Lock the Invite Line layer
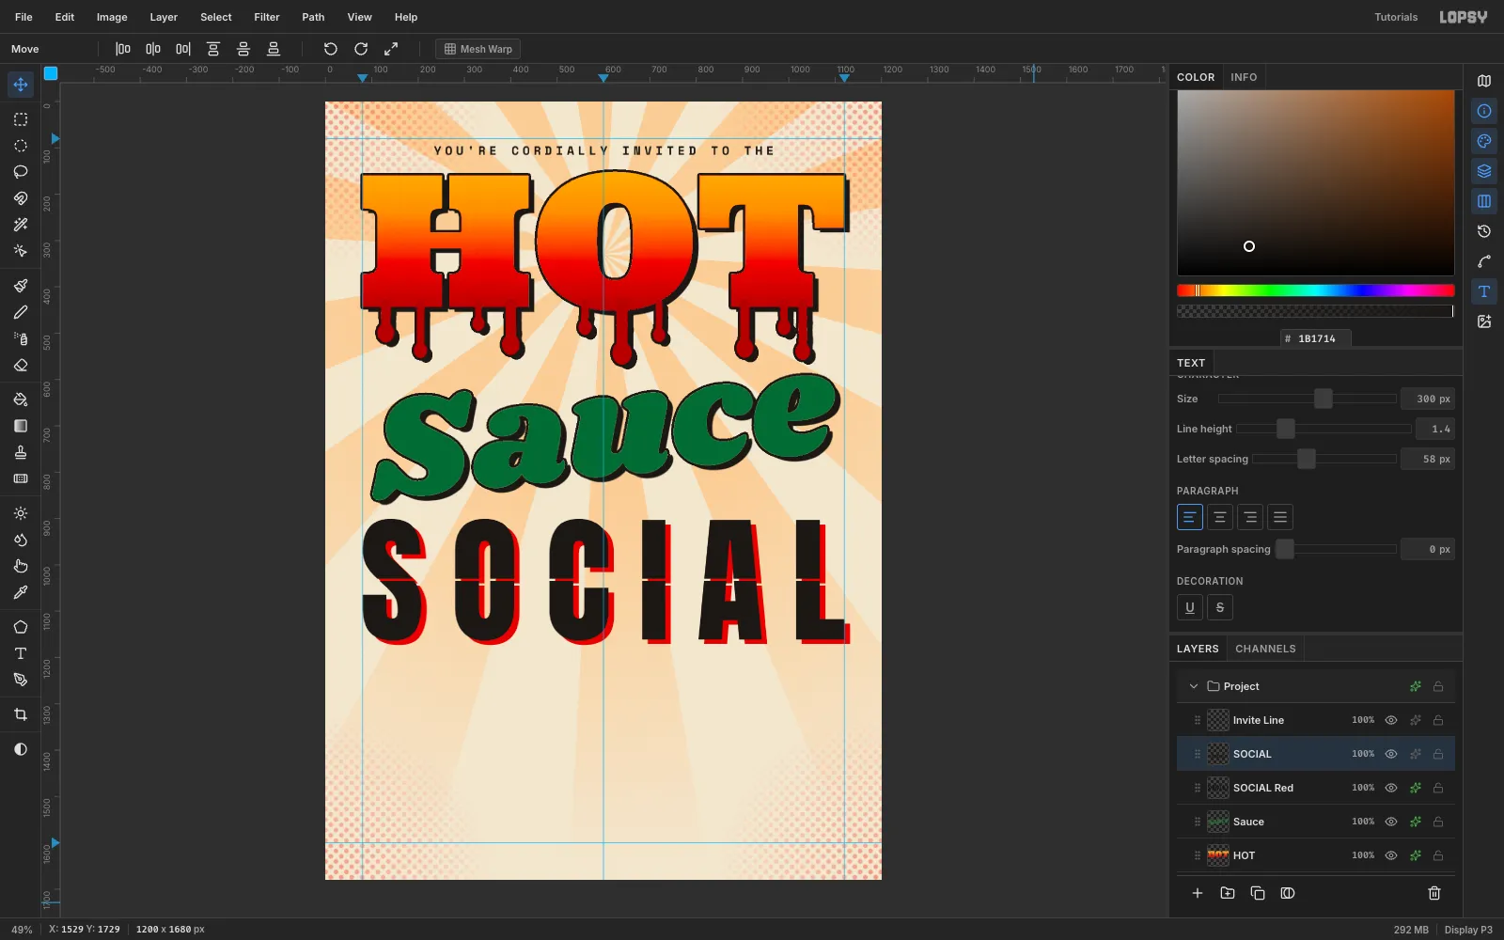This screenshot has height=940, width=1504. click(x=1438, y=720)
